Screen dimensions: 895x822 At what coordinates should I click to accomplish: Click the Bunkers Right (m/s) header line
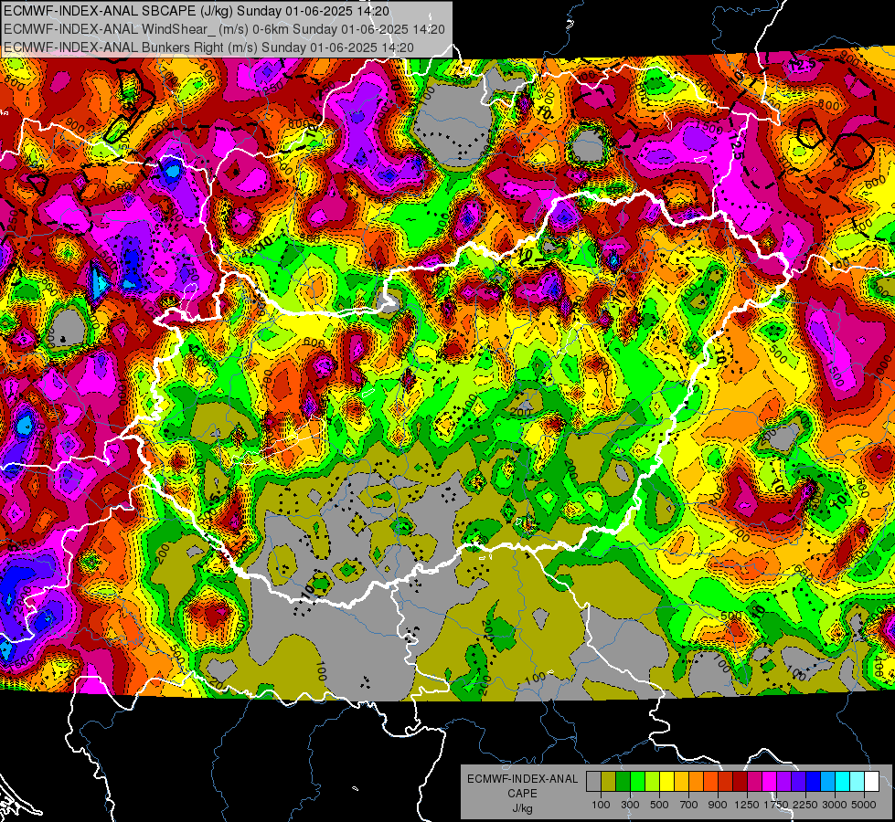[x=209, y=47]
